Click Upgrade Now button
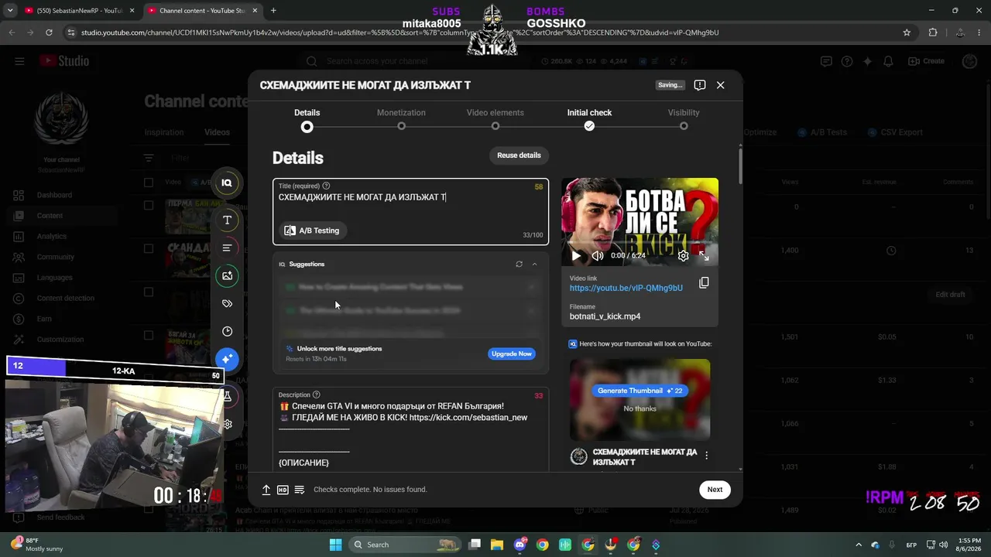 pos(512,354)
